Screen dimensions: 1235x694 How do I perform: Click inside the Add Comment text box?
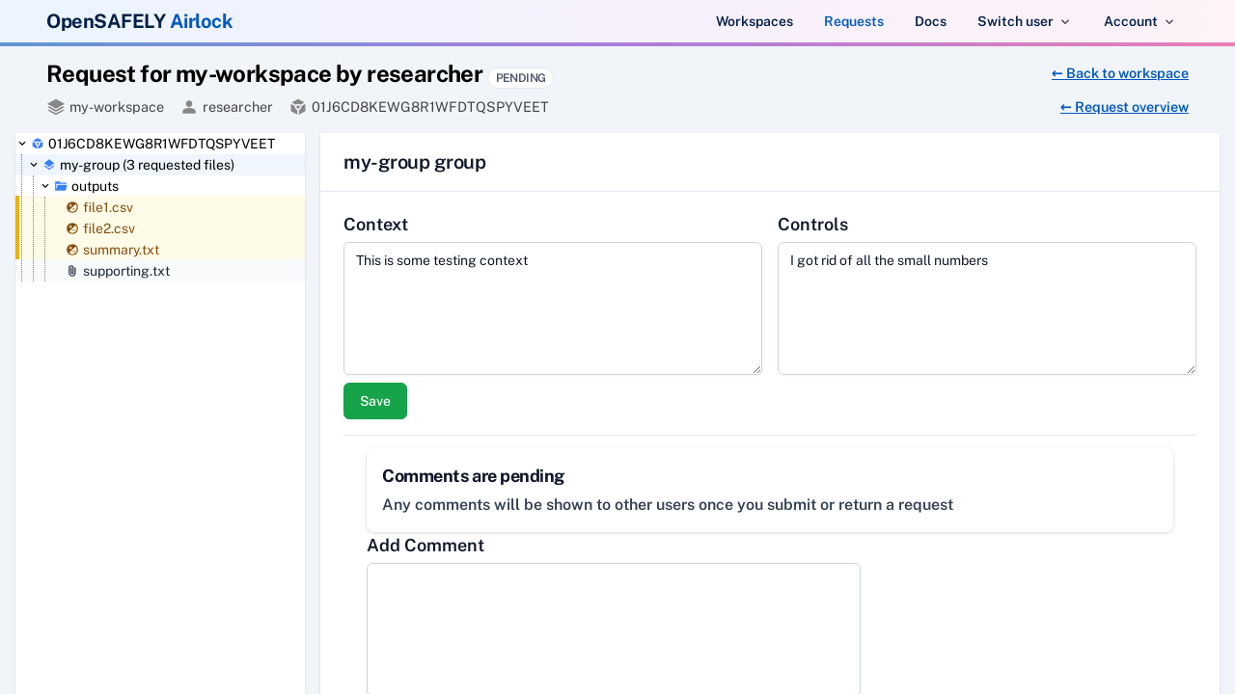[x=613, y=627]
